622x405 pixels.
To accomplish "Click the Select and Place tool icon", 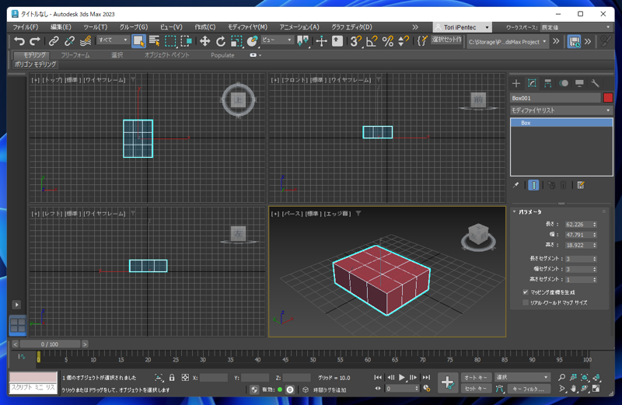I will 252,41.
